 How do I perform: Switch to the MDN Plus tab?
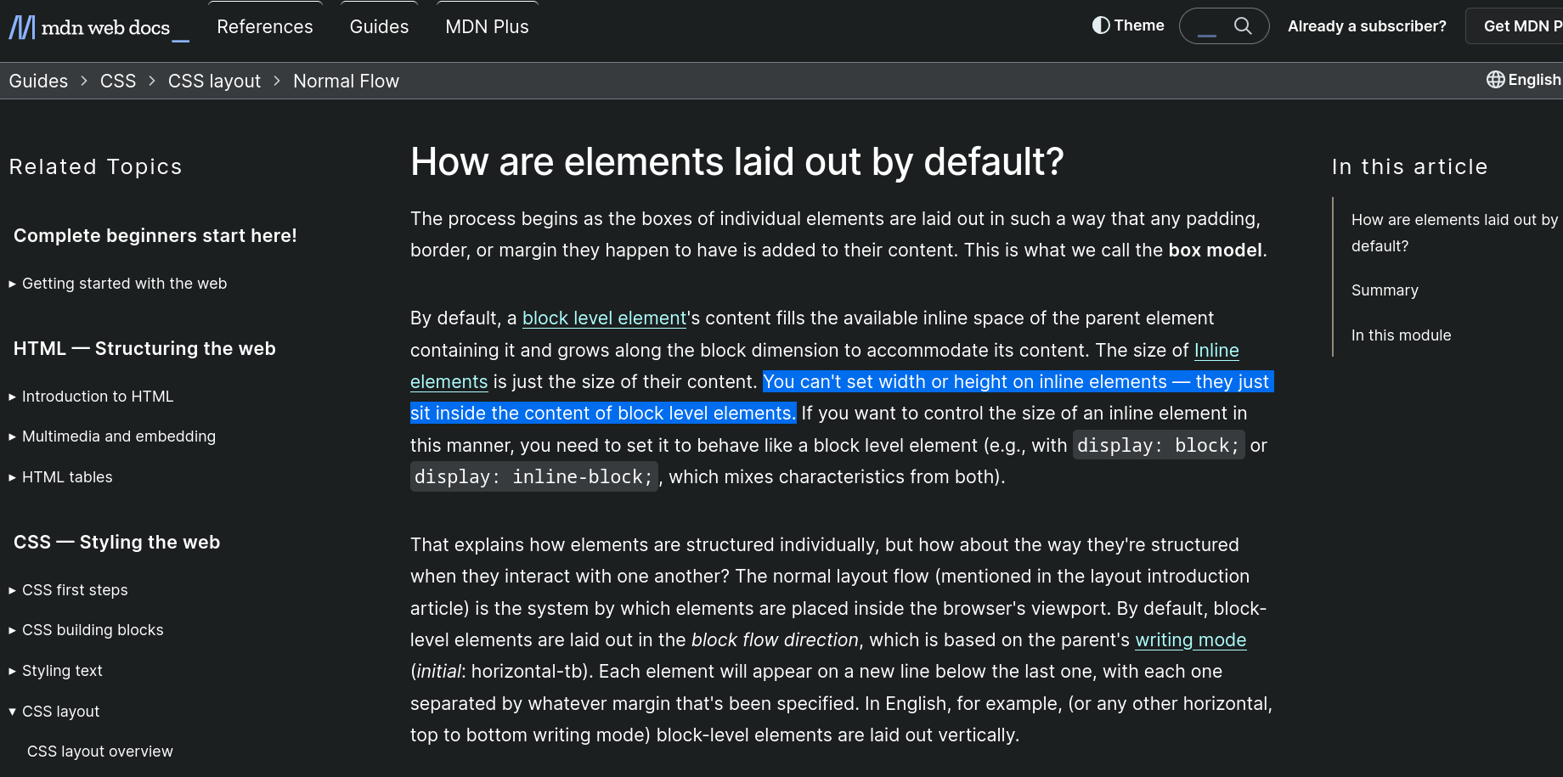click(x=487, y=26)
